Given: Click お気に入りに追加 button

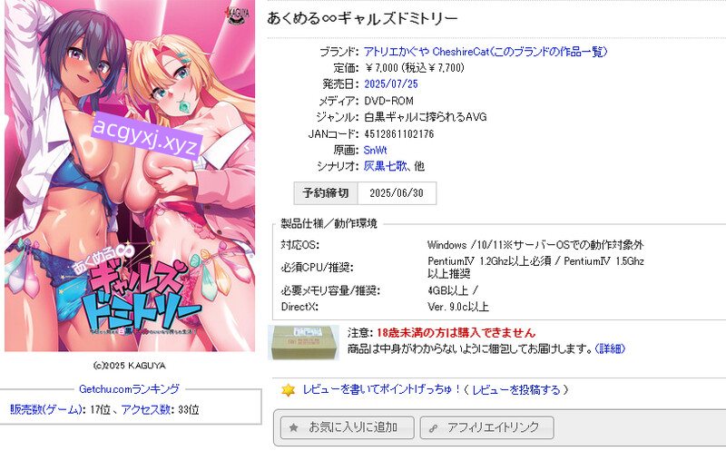Looking at the screenshot, I should pos(348,427).
